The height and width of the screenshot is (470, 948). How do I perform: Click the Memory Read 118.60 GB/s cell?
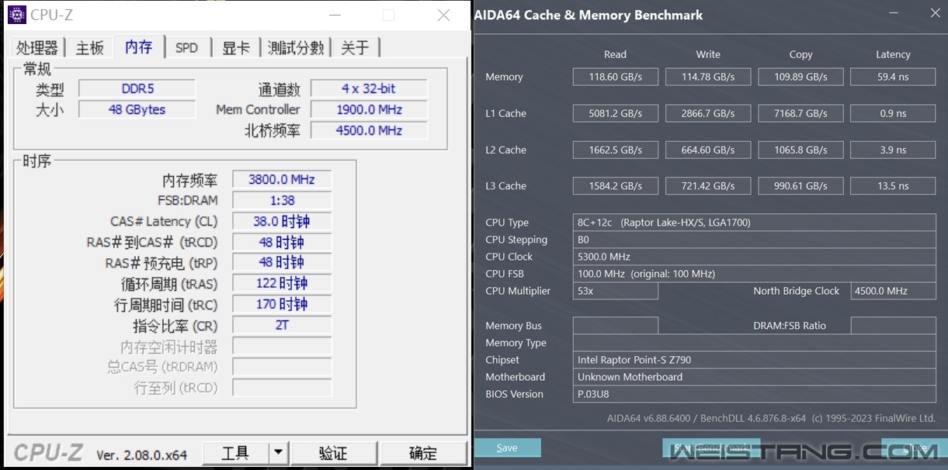pos(616,77)
